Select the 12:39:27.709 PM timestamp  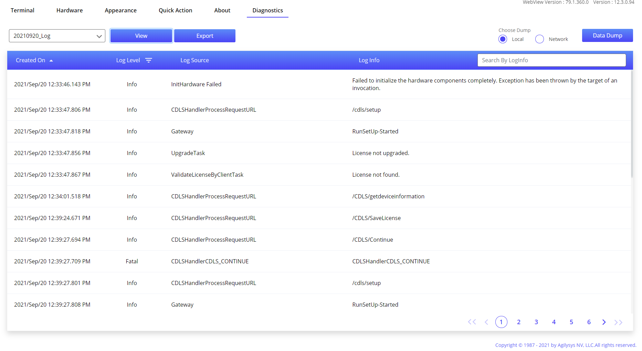click(x=52, y=261)
